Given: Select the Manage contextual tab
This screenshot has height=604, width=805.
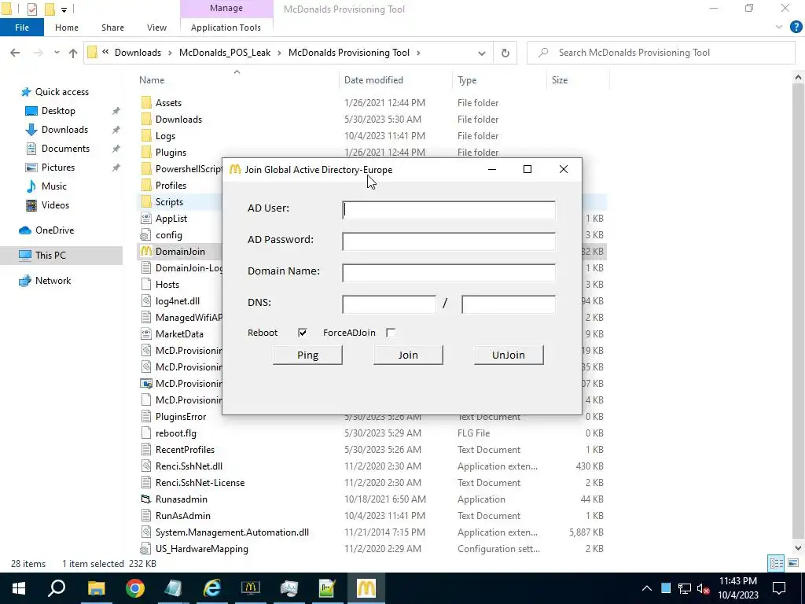Looking at the screenshot, I should coord(226,8).
